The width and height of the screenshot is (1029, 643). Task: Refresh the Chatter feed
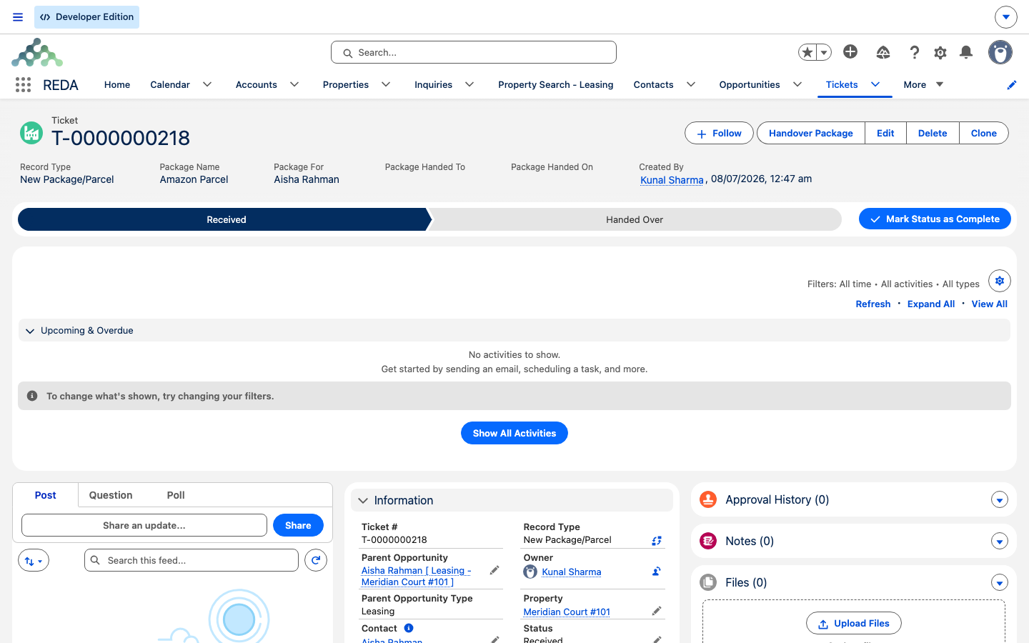[x=316, y=560]
